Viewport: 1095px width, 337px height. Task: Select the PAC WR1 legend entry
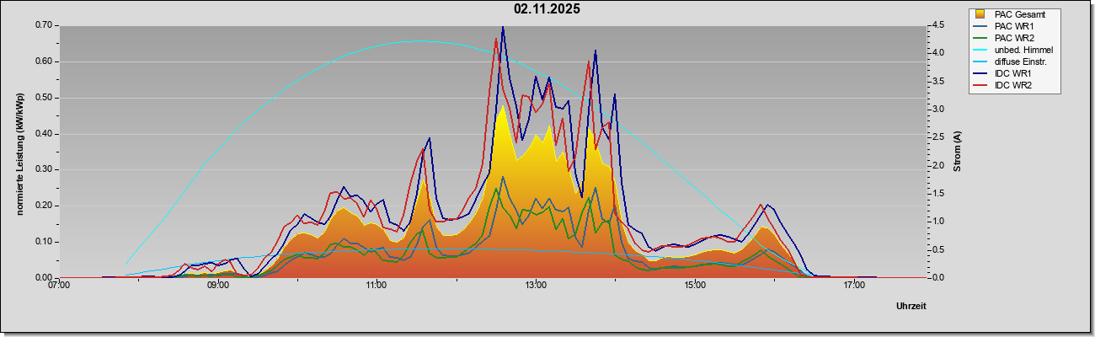[1012, 26]
